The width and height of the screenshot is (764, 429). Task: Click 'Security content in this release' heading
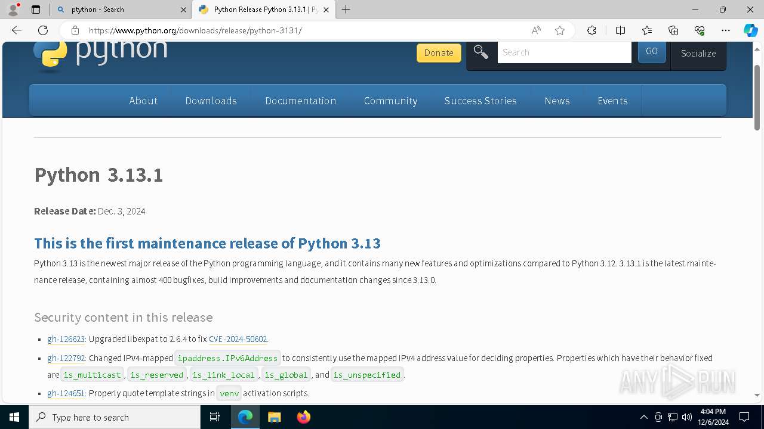click(x=123, y=318)
